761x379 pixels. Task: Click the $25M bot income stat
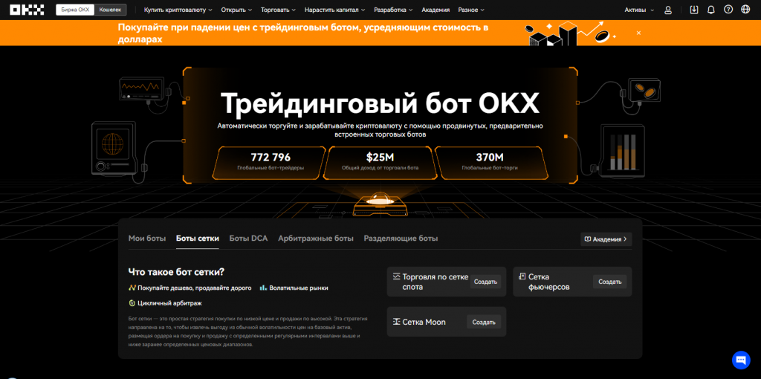[380, 161]
